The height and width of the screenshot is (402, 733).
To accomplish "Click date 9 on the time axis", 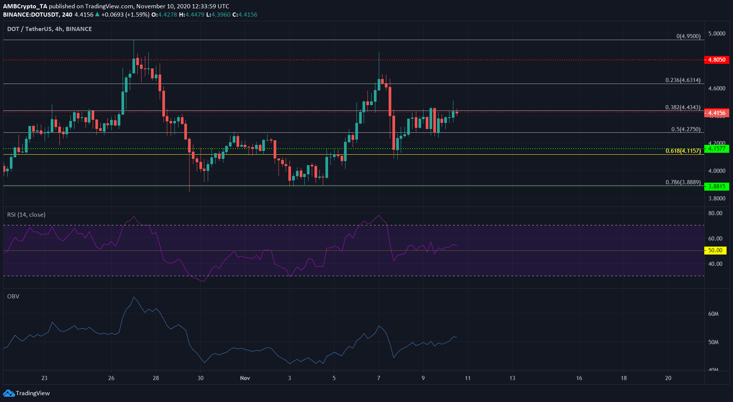I will point(423,378).
